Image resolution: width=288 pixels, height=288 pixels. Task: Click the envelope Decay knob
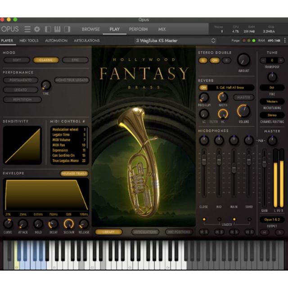coord(53,224)
